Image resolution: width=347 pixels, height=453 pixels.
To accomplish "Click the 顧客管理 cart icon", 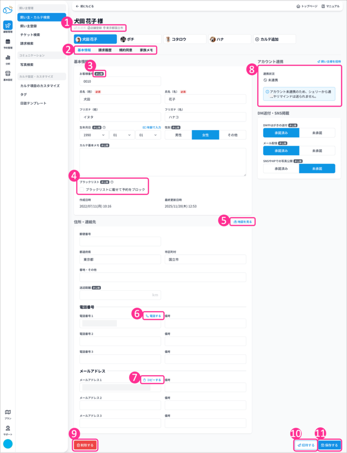I will point(8,25).
